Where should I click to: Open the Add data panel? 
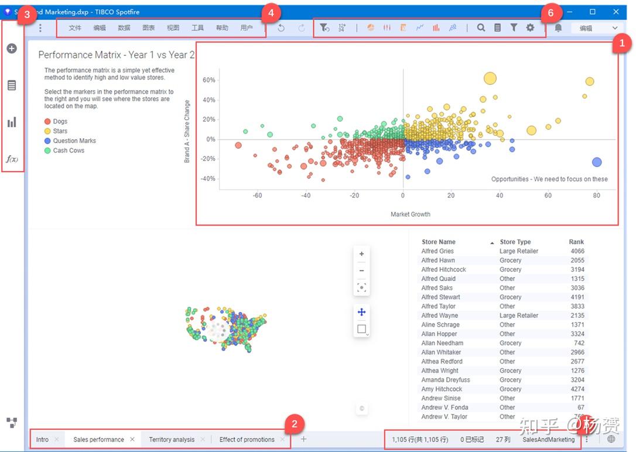[11, 49]
